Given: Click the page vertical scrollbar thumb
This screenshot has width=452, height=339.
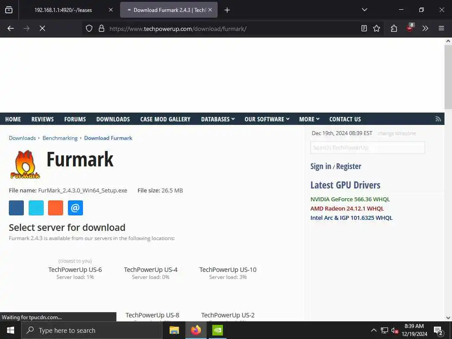Looking at the screenshot, I should click(448, 77).
